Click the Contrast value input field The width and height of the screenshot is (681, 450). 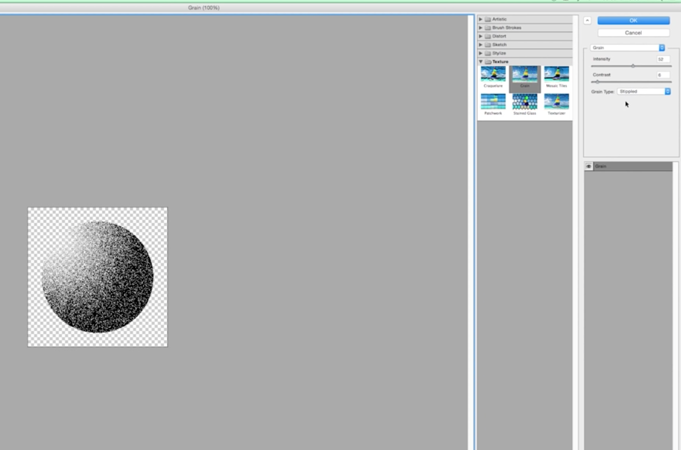pyautogui.click(x=663, y=75)
